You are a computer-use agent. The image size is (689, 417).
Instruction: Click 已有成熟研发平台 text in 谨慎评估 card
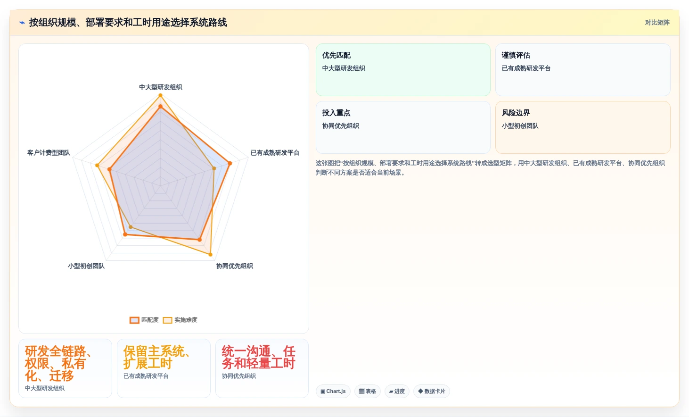(526, 68)
